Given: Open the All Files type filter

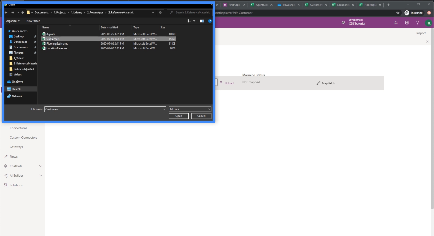Looking at the screenshot, I should [x=190, y=109].
